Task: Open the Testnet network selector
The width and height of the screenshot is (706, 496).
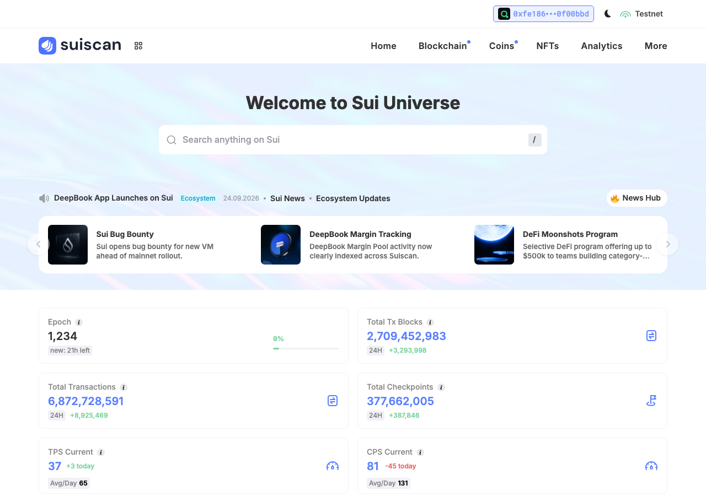Action: (x=641, y=14)
